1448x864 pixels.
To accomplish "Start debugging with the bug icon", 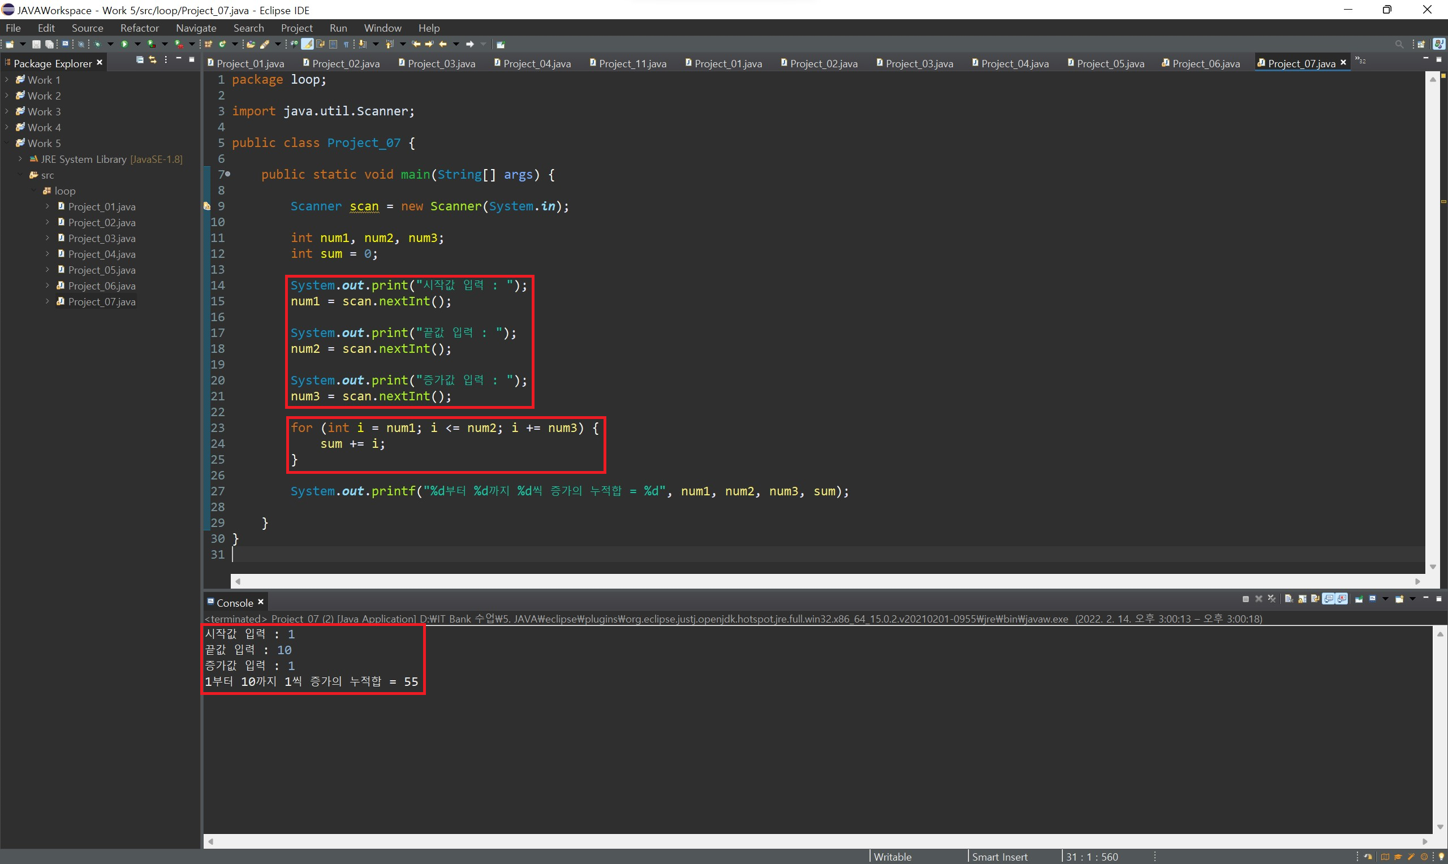I will click(x=97, y=44).
